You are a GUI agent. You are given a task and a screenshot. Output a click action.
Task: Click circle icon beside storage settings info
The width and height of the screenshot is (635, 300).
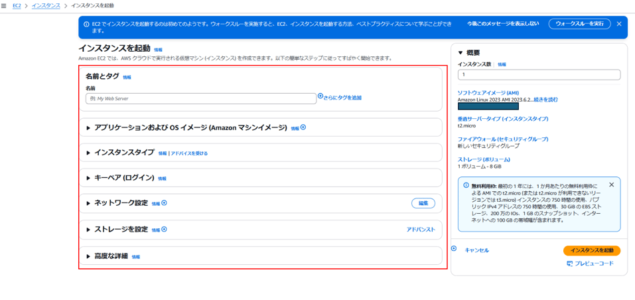(164, 229)
